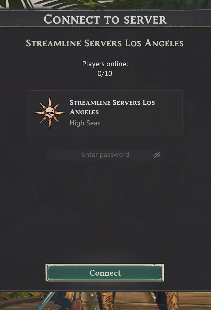Viewport: 211px width, 310px height.
Task: Focus the Enter password field
Action: pyautogui.click(x=105, y=155)
